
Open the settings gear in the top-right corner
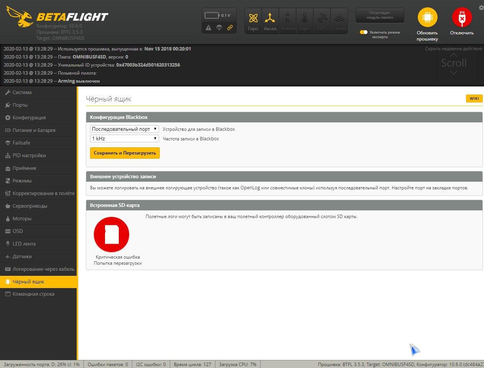coord(481,7)
